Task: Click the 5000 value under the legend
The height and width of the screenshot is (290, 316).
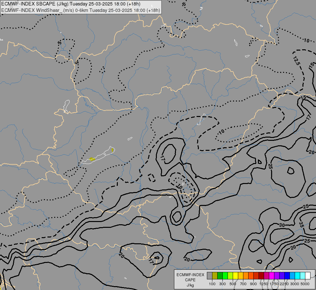Action: tap(305, 284)
